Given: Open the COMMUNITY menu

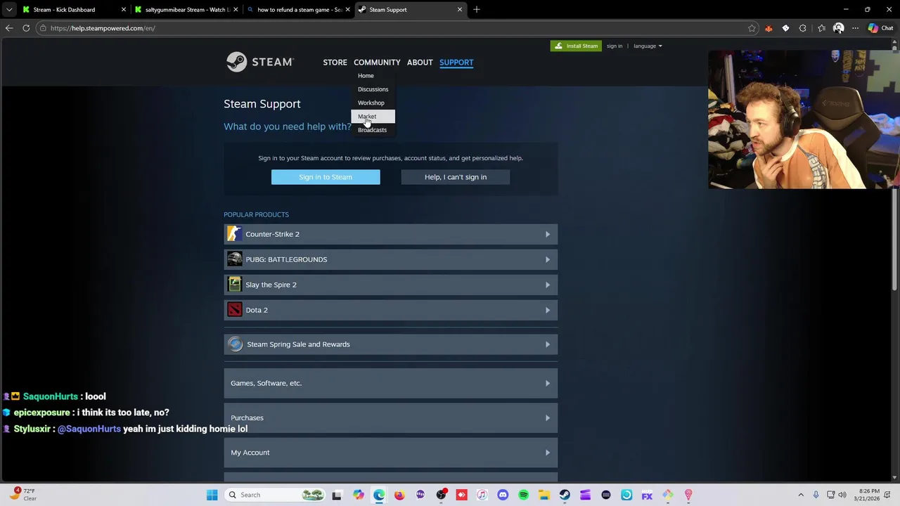Looking at the screenshot, I should [x=377, y=63].
